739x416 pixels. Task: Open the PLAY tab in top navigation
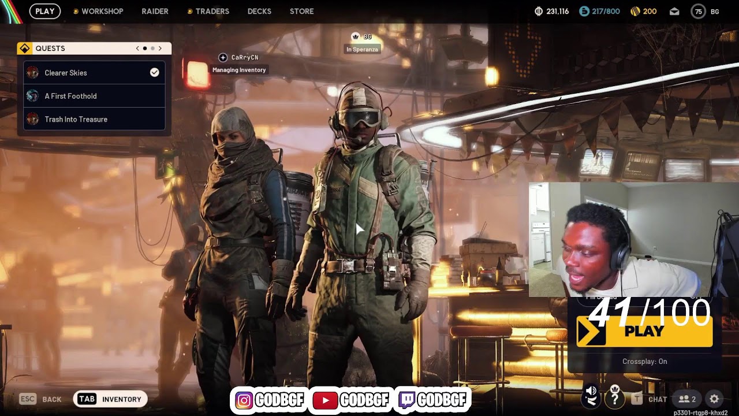44,11
